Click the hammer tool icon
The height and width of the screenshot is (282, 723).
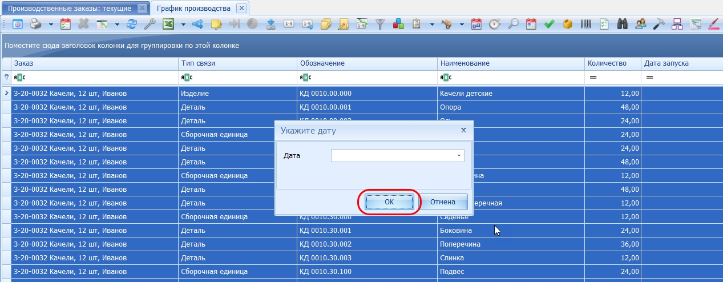[659, 24]
